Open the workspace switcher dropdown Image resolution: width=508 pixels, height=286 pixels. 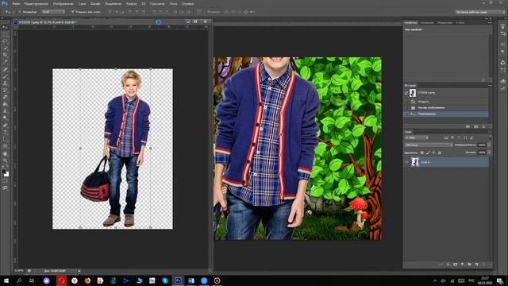[x=480, y=12]
